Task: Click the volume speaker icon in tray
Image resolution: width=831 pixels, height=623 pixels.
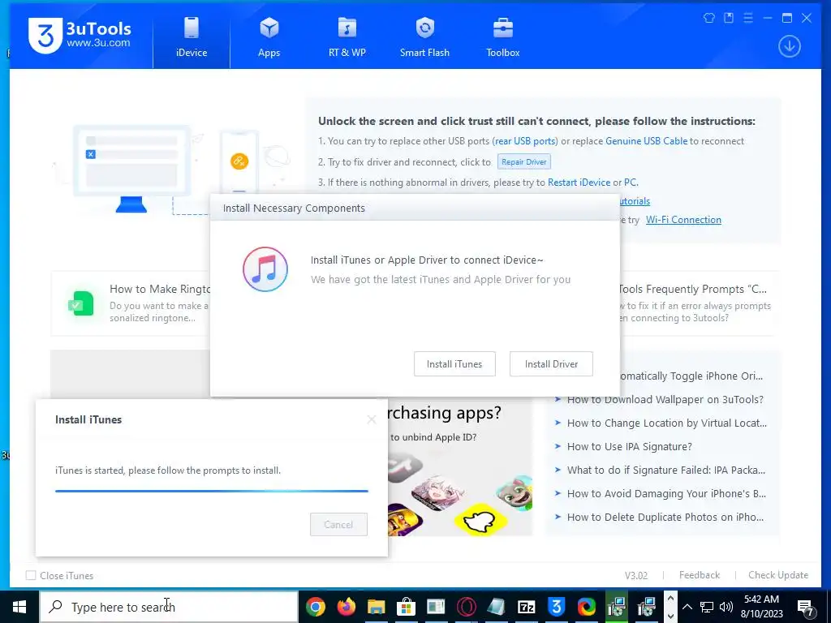Action: 726,607
